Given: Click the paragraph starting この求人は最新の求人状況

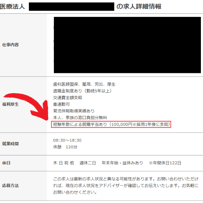Looking at the screenshot, I should pyautogui.click(x=126, y=186).
